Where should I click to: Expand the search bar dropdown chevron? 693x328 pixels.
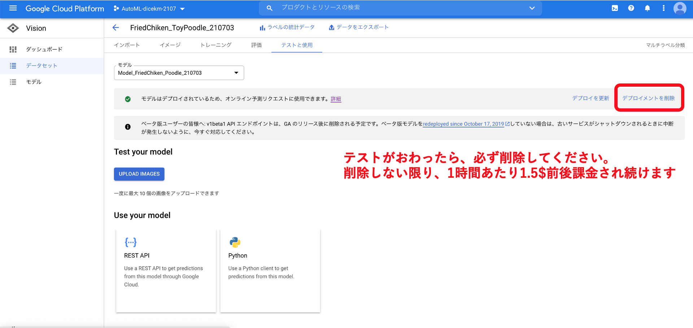tap(532, 8)
